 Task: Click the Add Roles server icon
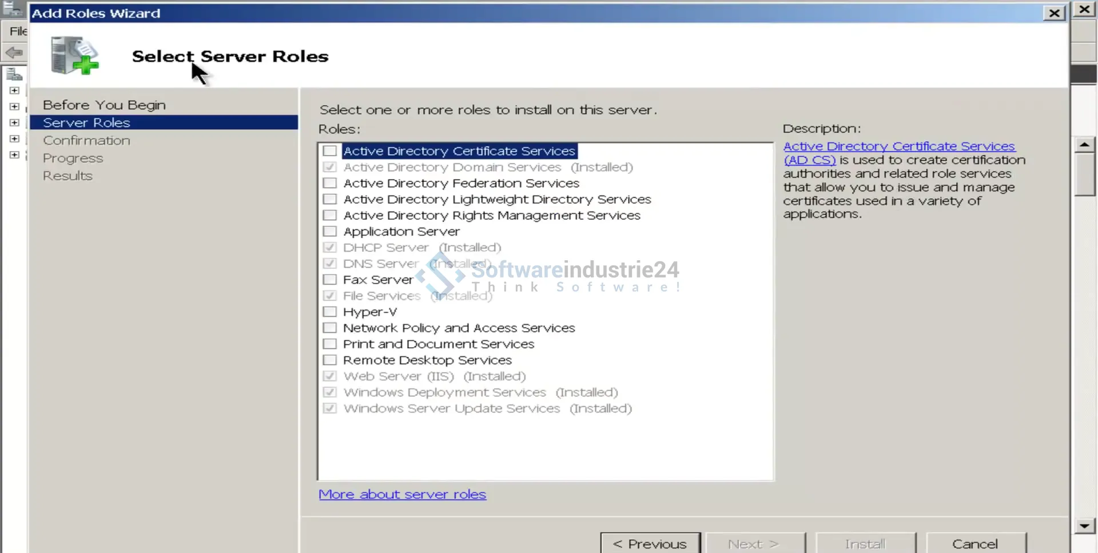[74, 55]
